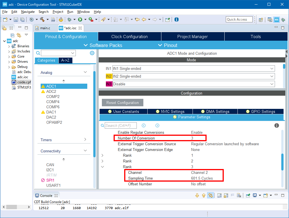The width and height of the screenshot is (289, 218).
Task: Select USART1 in Connectivity list
Action: [54, 185]
